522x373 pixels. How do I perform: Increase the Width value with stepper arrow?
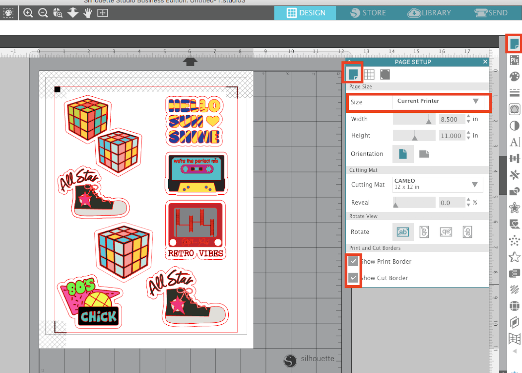click(468, 117)
